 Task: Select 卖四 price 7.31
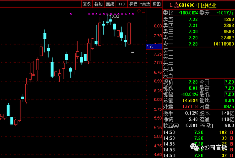pos(193,26)
